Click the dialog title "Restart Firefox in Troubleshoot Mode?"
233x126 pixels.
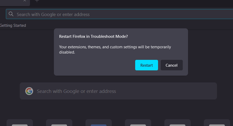94,36
